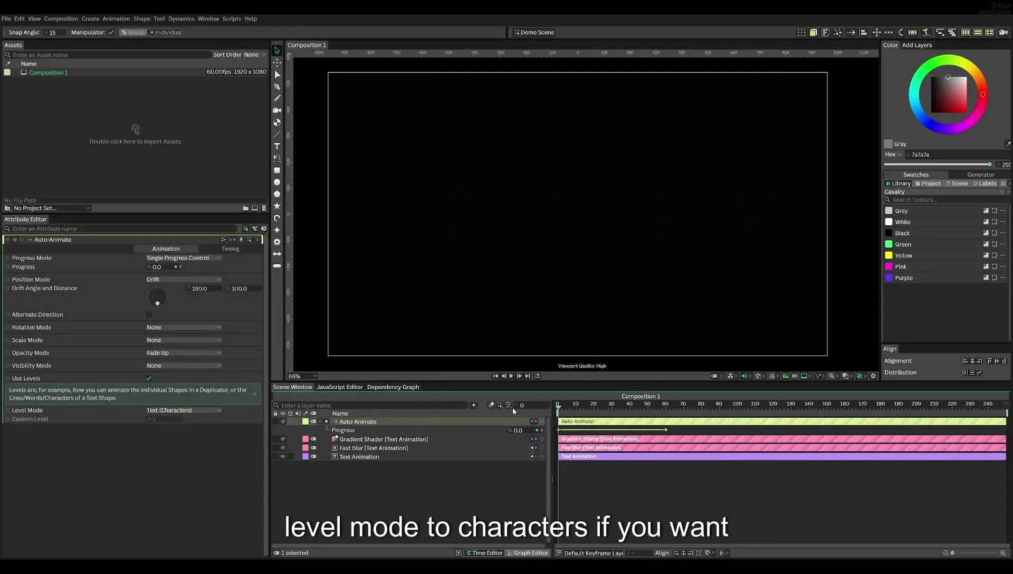This screenshot has height=574, width=1013.
Task: Toggle the Manipulator checkbox
Action: click(x=111, y=32)
